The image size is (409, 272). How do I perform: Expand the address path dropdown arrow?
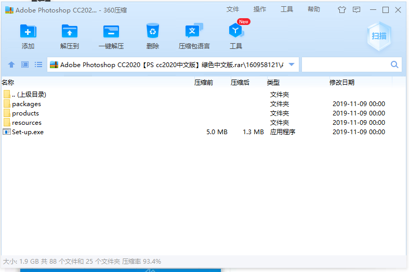pyautogui.click(x=292, y=64)
